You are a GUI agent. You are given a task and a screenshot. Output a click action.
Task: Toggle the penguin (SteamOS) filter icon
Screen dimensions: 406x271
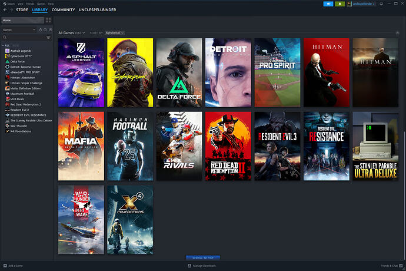tap(40, 30)
